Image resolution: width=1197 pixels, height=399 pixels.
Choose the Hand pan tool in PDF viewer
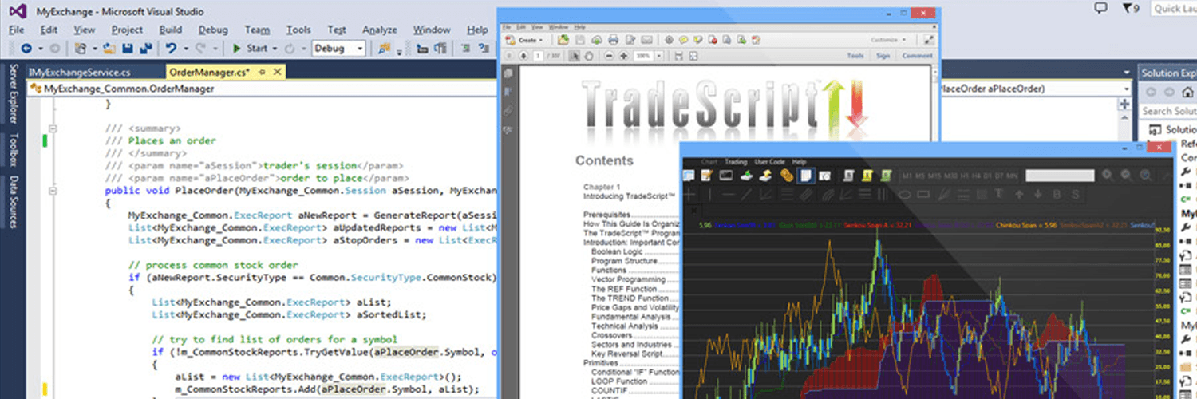point(589,56)
